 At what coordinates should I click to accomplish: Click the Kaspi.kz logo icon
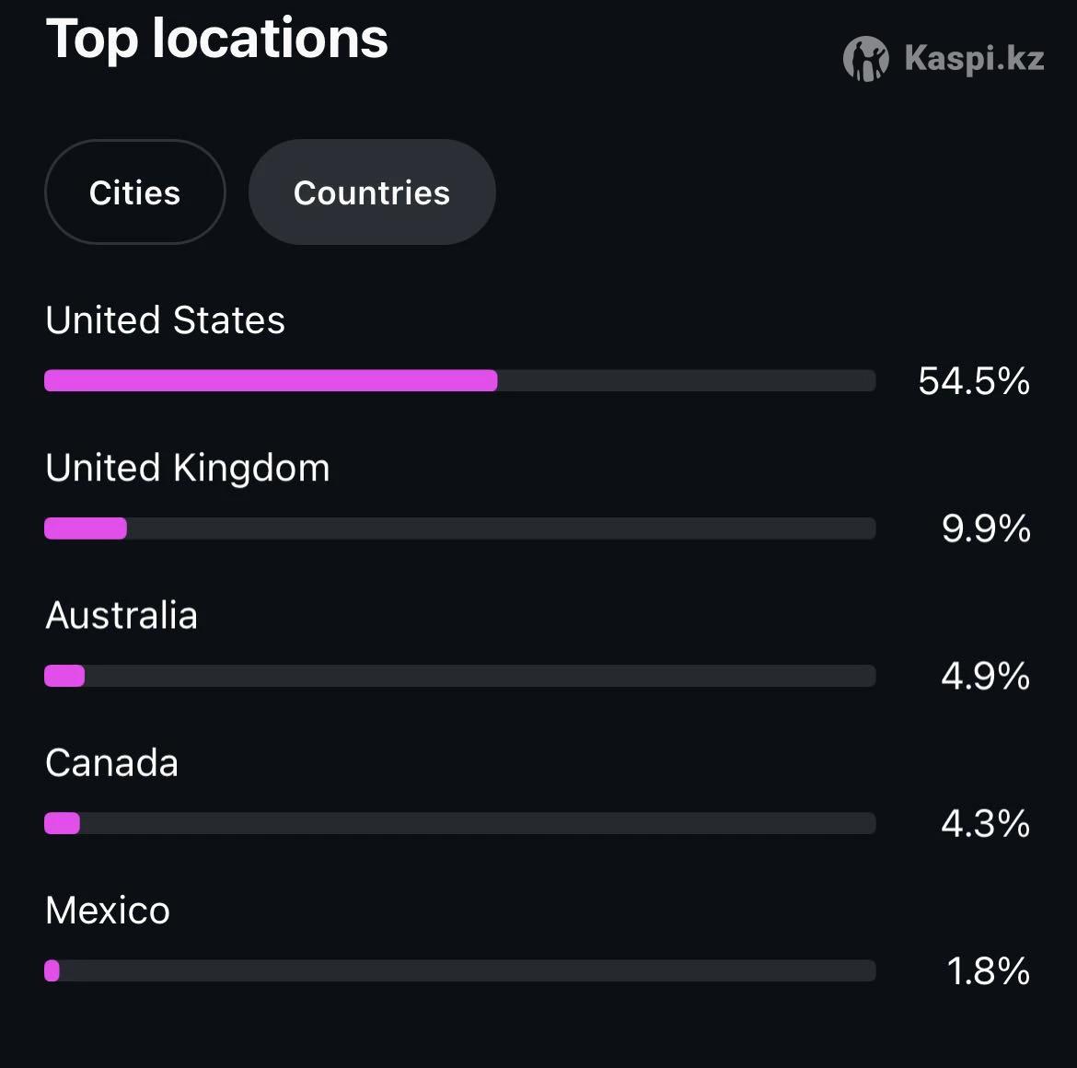click(x=865, y=59)
